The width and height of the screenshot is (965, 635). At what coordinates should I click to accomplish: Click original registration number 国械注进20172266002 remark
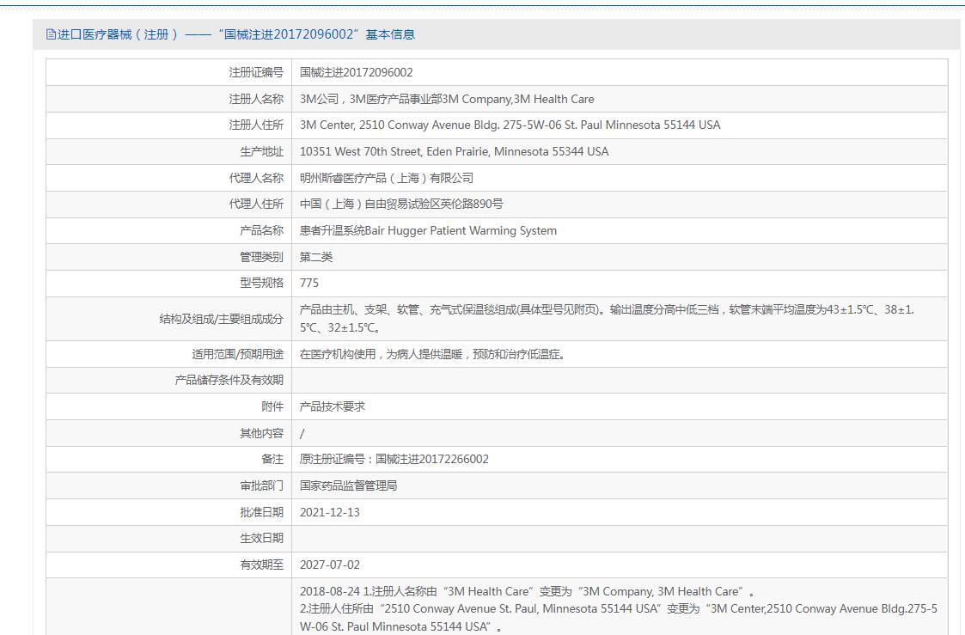click(394, 459)
